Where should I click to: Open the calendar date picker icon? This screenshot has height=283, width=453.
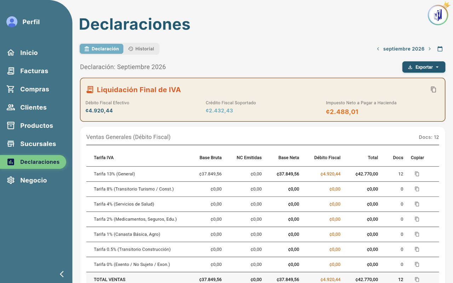coord(440,49)
